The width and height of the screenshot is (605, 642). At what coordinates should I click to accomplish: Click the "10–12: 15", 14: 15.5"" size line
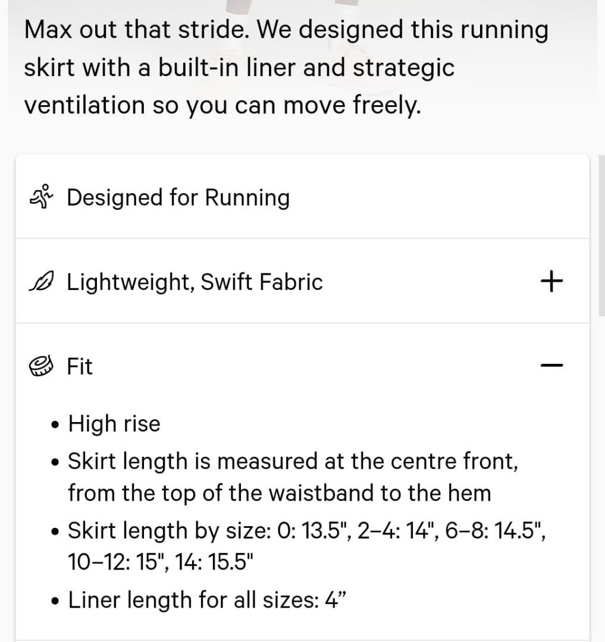pos(161,562)
